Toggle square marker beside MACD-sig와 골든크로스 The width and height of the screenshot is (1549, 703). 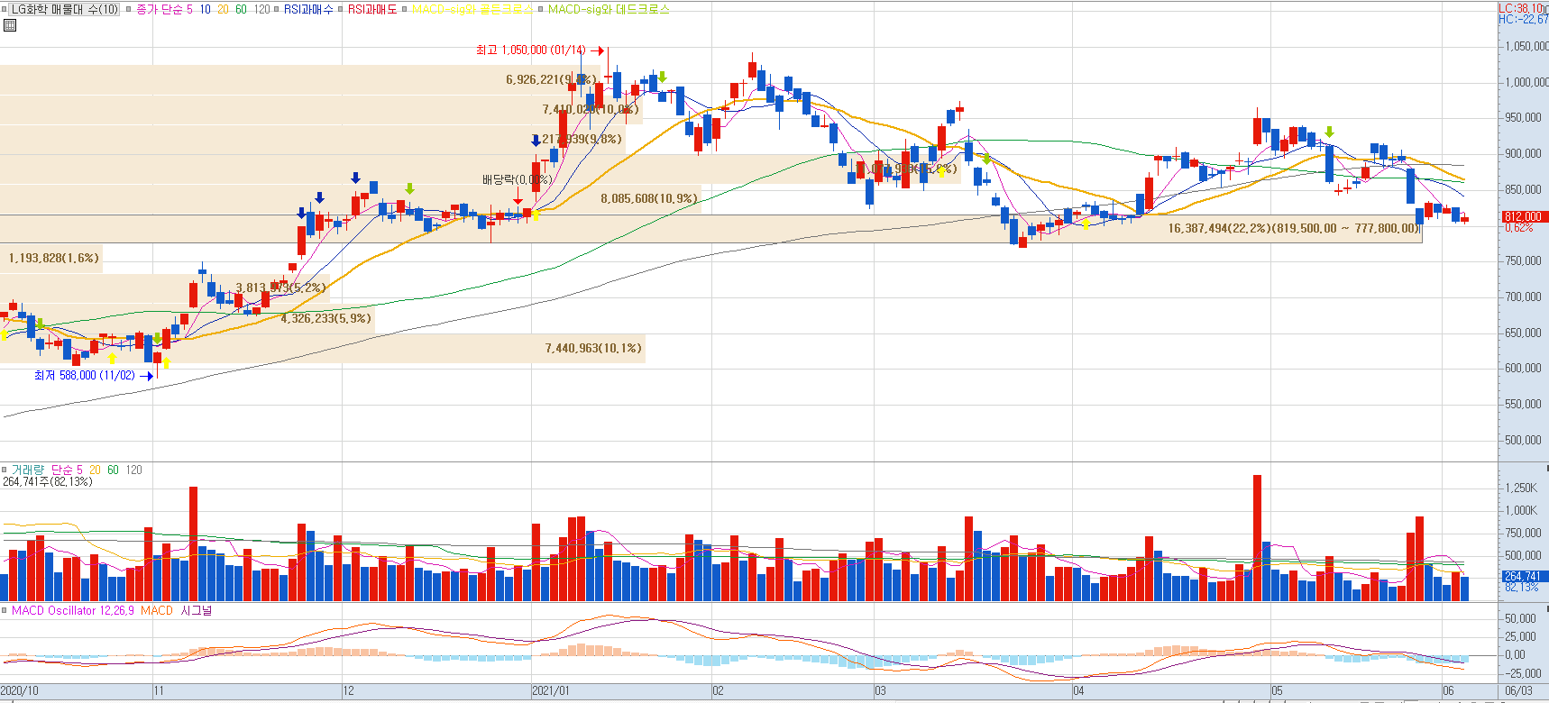pos(405,9)
